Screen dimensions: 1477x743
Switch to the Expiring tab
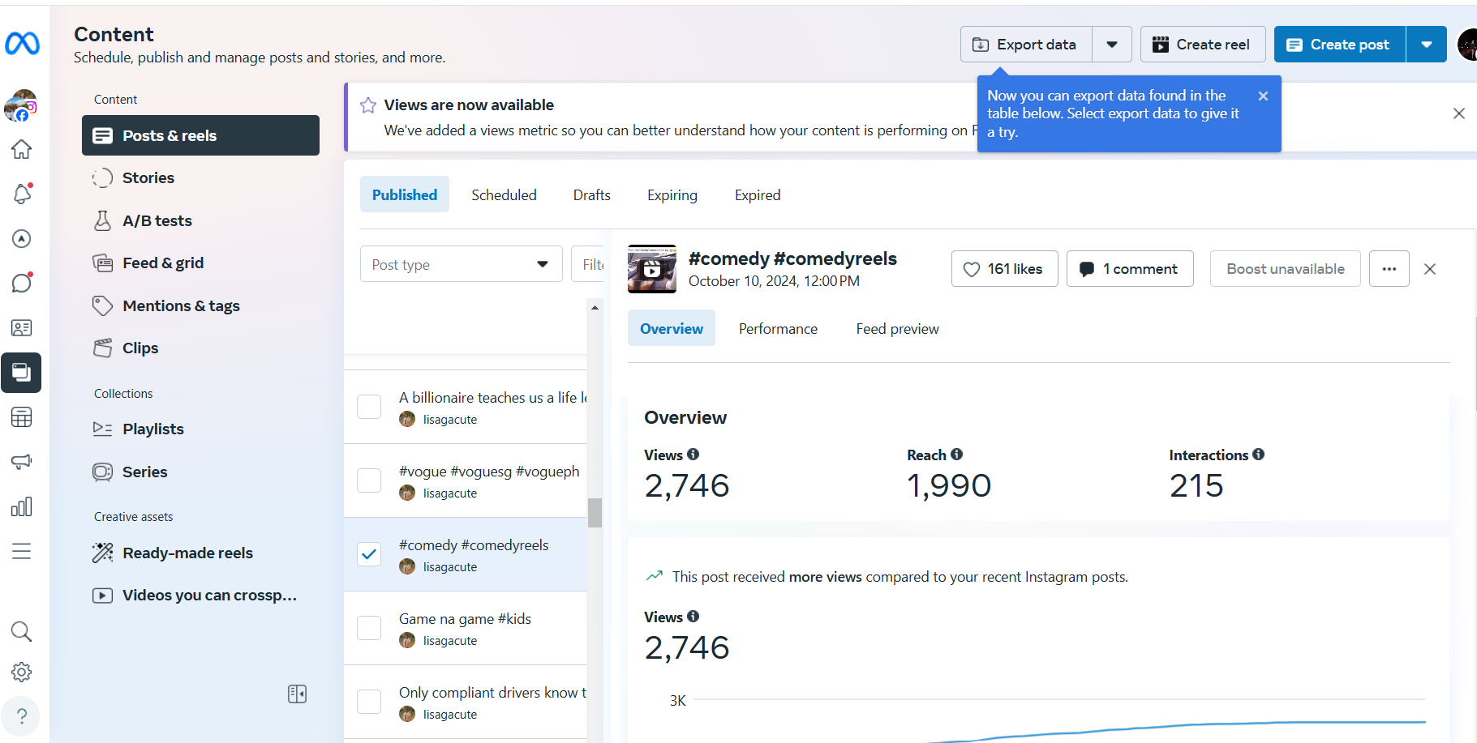coord(672,194)
